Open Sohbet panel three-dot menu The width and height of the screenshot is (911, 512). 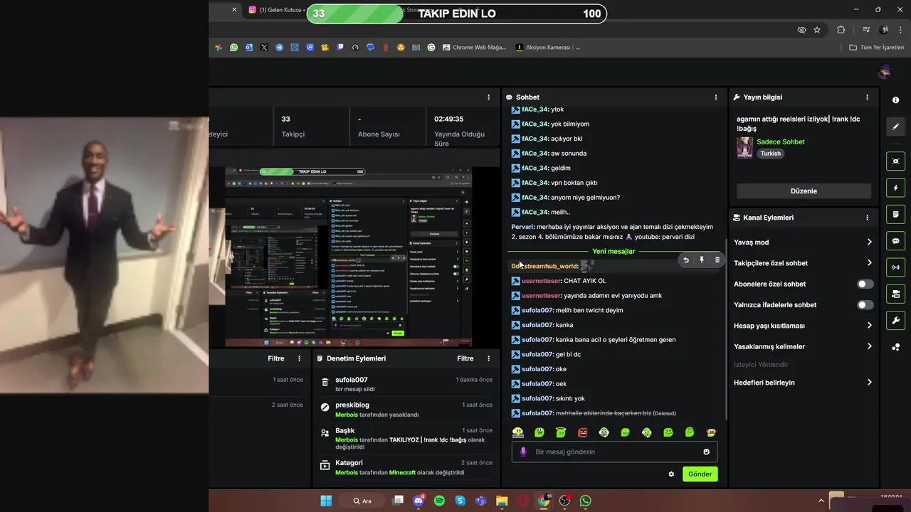(x=716, y=97)
